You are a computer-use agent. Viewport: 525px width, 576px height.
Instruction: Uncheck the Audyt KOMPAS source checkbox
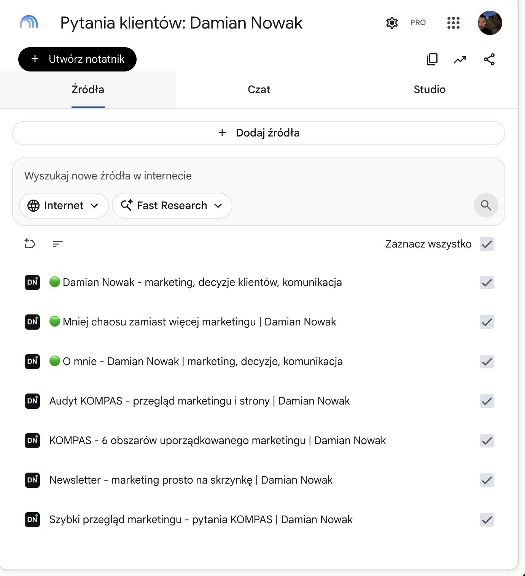[487, 401]
